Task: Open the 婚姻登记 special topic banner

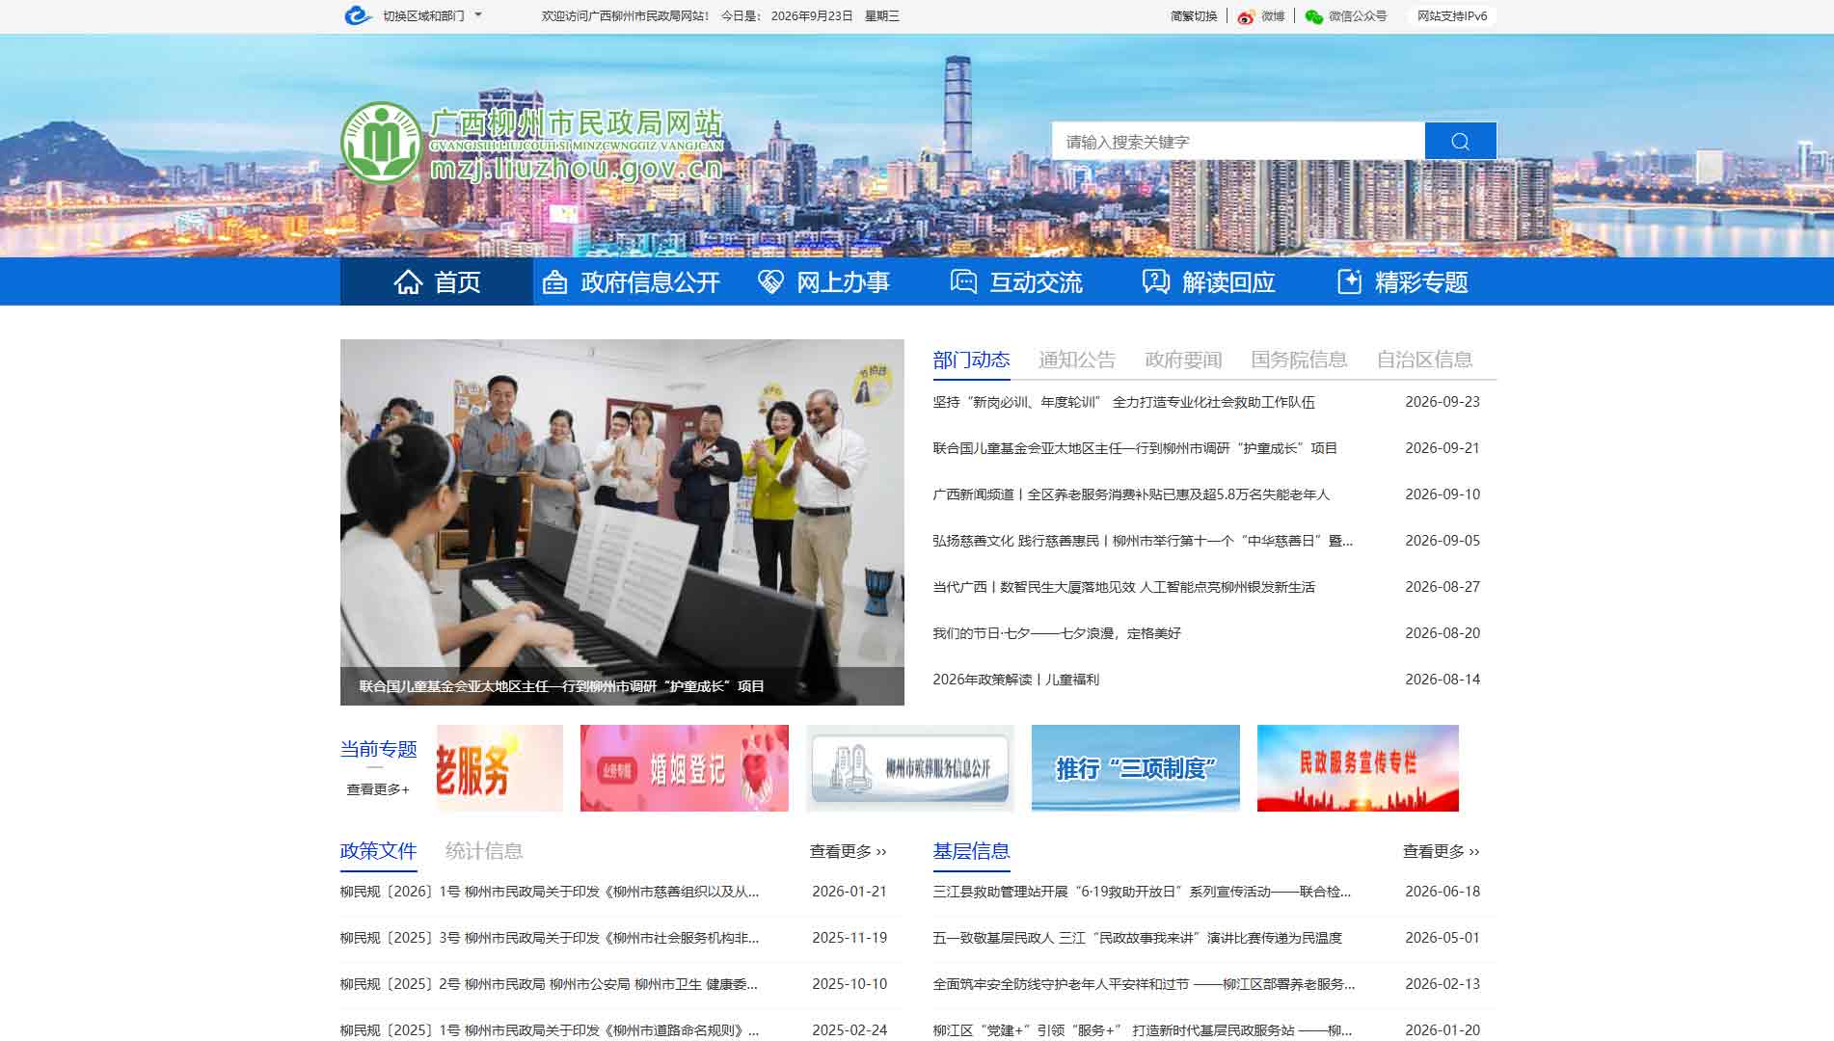Action: (x=685, y=768)
